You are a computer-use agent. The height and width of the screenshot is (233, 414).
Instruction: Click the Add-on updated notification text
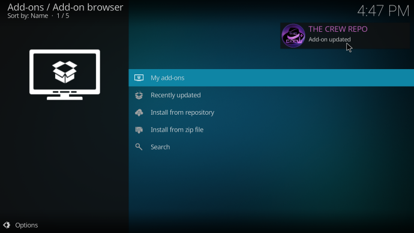pyautogui.click(x=329, y=40)
